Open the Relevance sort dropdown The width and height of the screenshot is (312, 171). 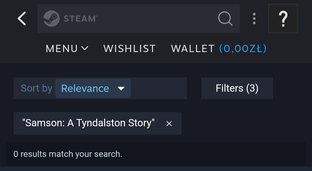click(x=85, y=88)
